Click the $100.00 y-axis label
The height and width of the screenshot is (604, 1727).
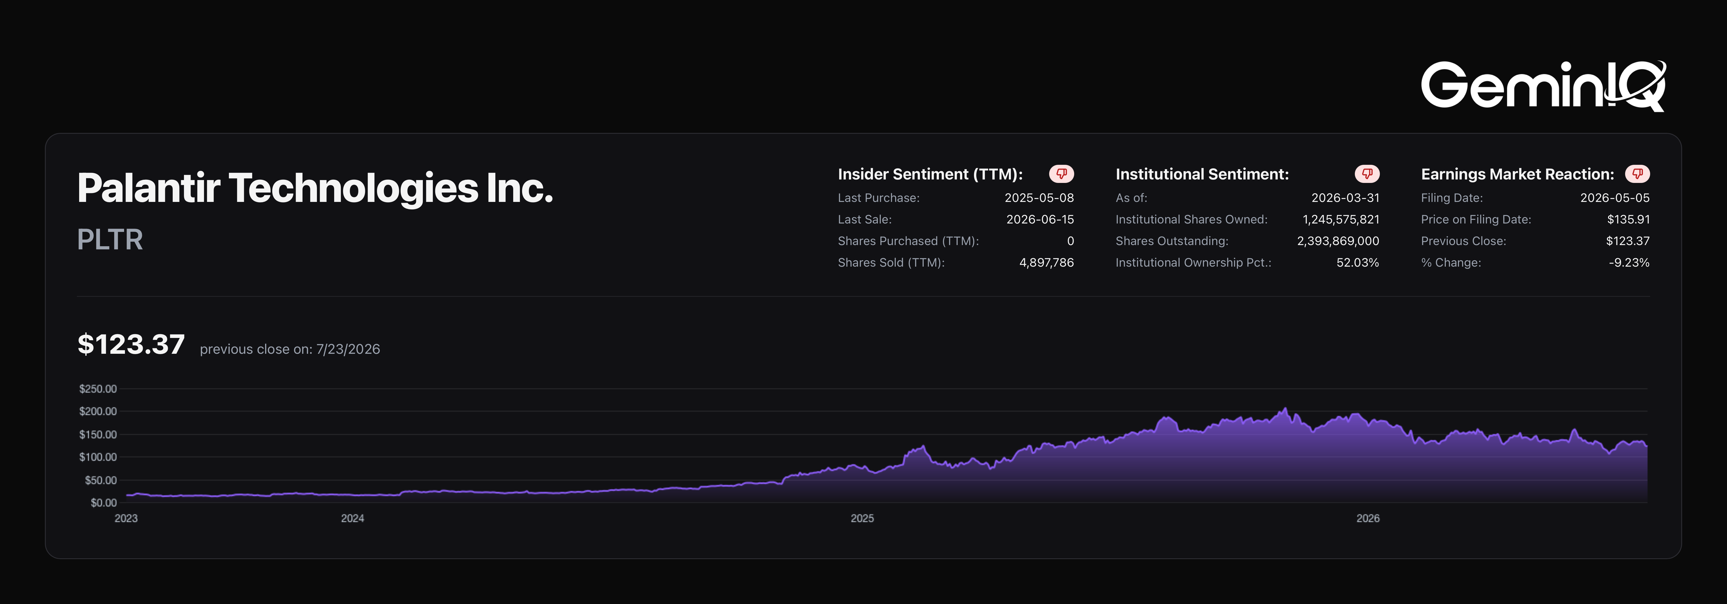tap(98, 457)
